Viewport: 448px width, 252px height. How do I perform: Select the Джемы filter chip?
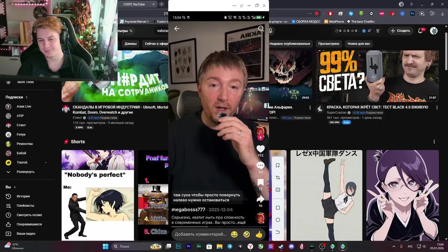pyautogui.click(x=131, y=44)
